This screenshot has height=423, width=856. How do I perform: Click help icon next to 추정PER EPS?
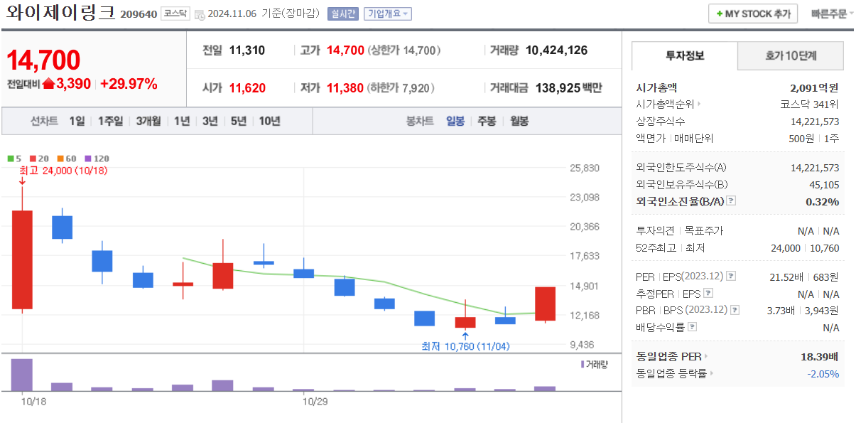(708, 293)
